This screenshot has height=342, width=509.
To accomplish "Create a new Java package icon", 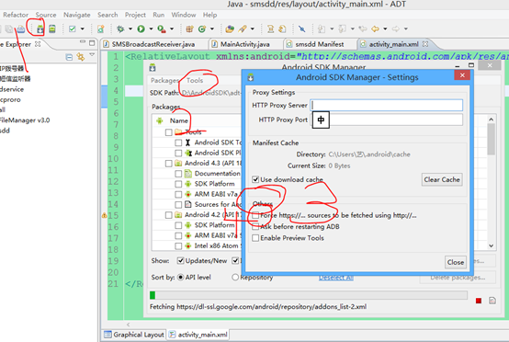I will pyautogui.click(x=190, y=28).
